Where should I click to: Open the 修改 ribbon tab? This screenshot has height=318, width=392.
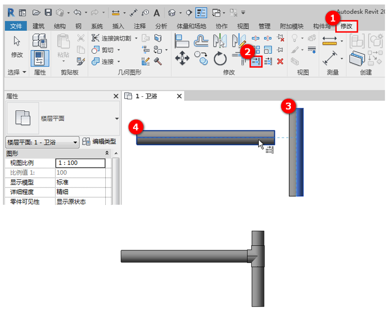[x=346, y=26]
